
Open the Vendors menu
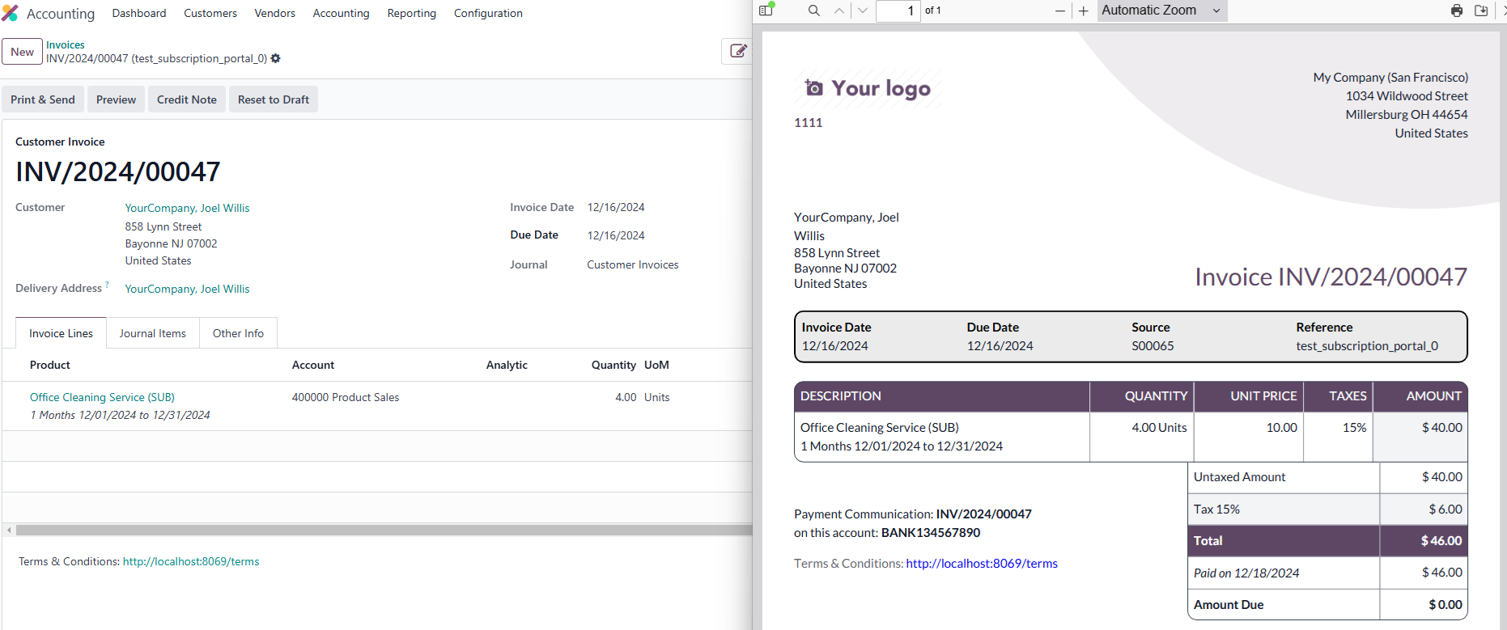(x=275, y=13)
